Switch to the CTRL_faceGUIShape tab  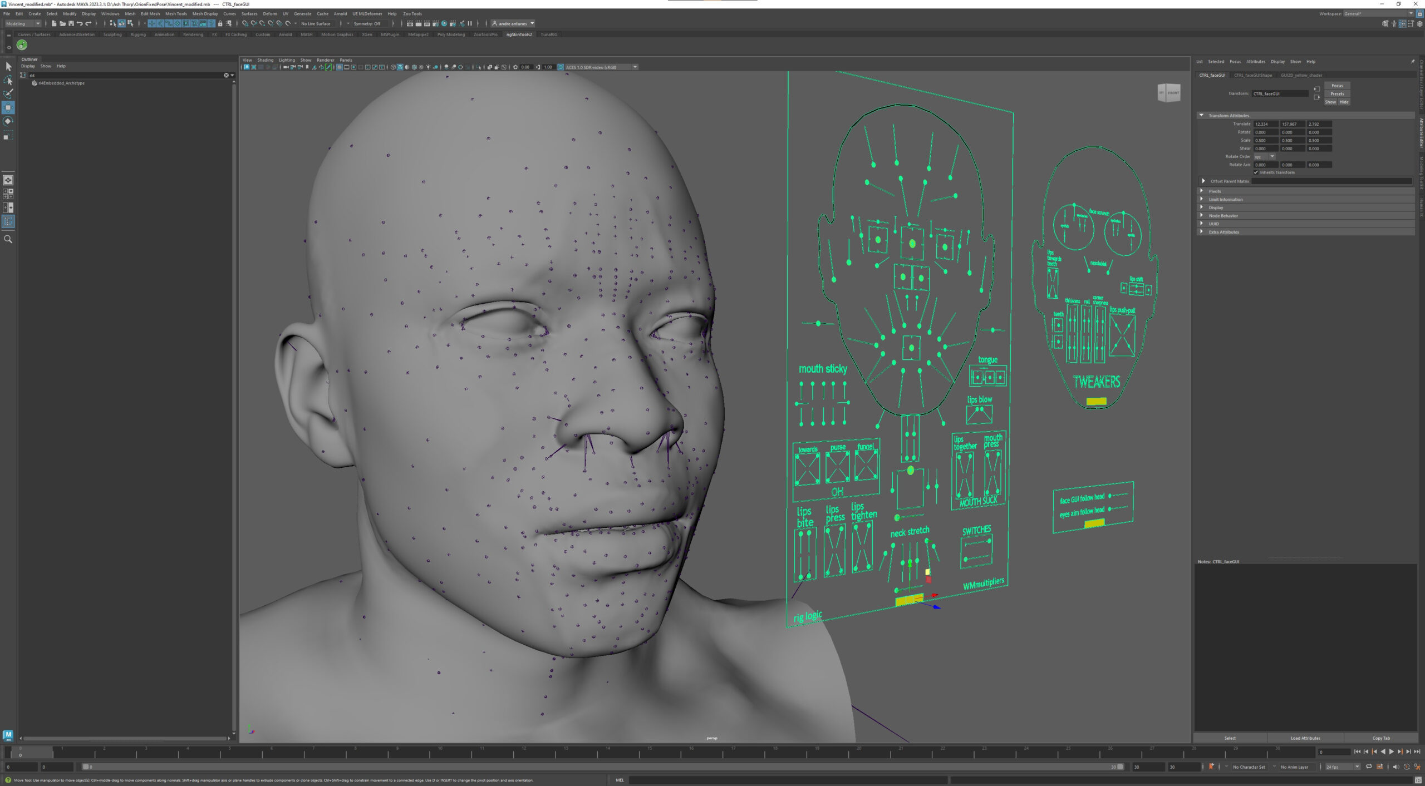coord(1252,75)
